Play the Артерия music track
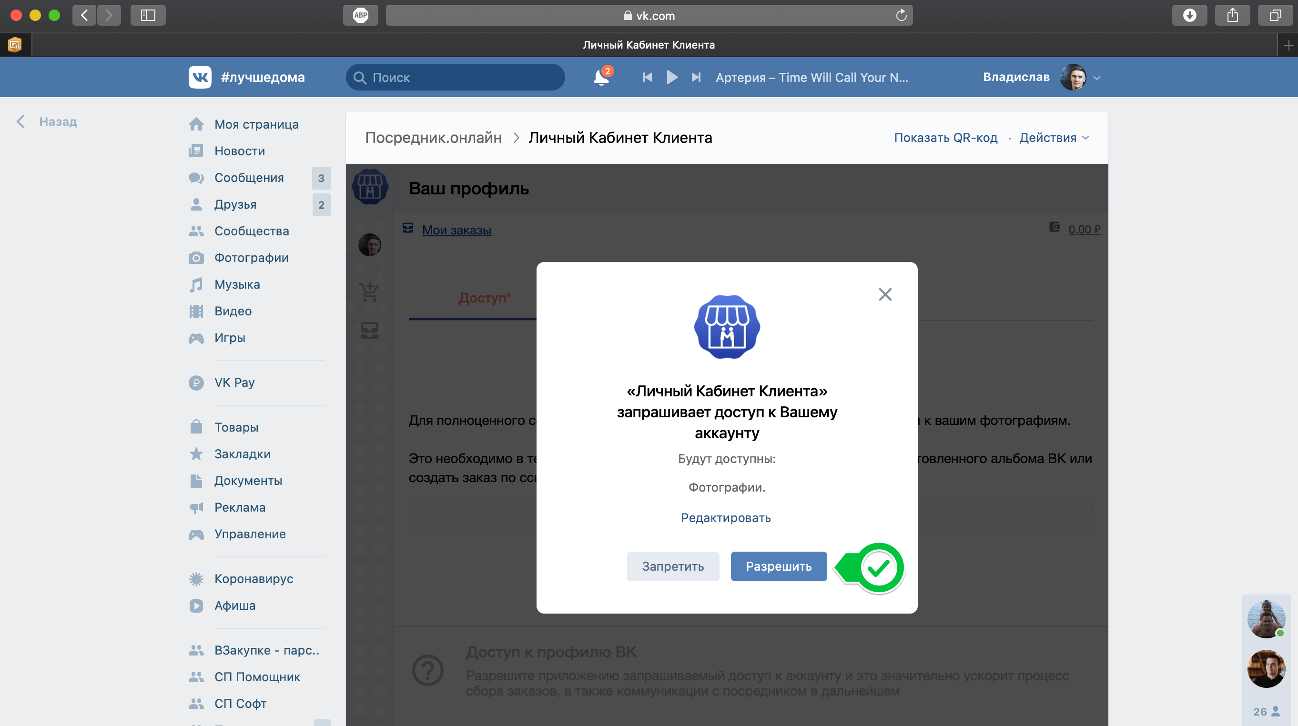The height and width of the screenshot is (726, 1298). (672, 77)
